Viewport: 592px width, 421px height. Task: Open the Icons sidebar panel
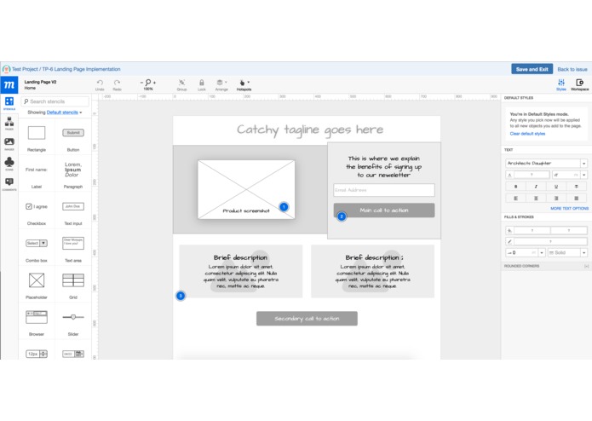pos(9,164)
